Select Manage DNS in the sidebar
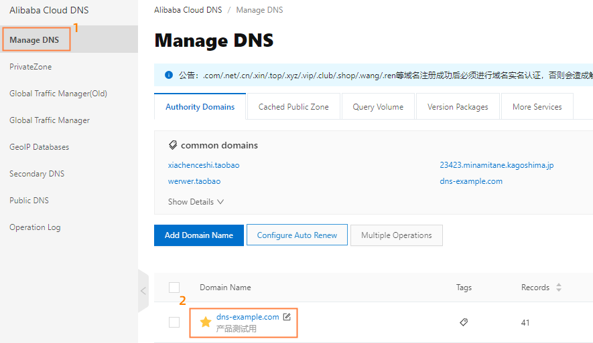Viewport: 593px width, 343px height. pyautogui.click(x=69, y=39)
